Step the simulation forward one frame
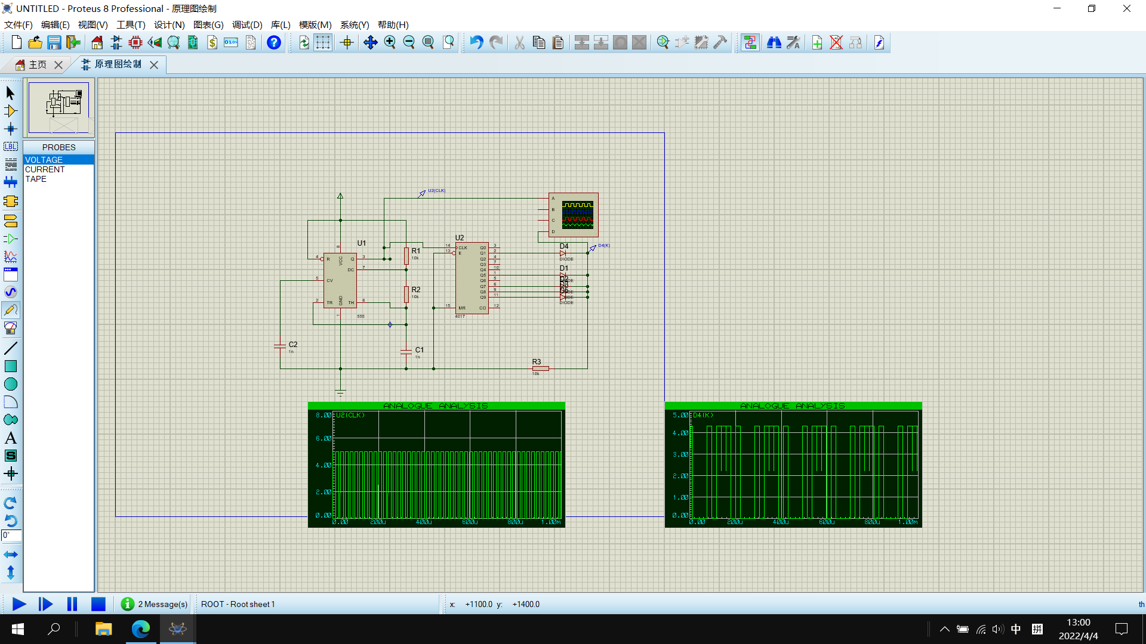Screen dimensions: 1146x644 click(45, 604)
